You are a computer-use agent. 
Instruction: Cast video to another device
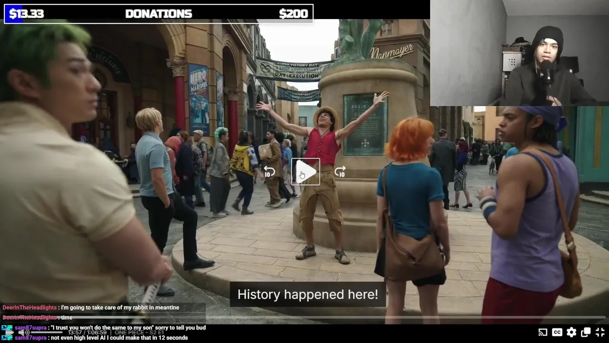click(542, 333)
